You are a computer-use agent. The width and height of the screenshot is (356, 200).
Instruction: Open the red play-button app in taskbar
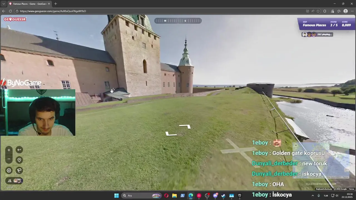pyautogui.click(x=199, y=196)
